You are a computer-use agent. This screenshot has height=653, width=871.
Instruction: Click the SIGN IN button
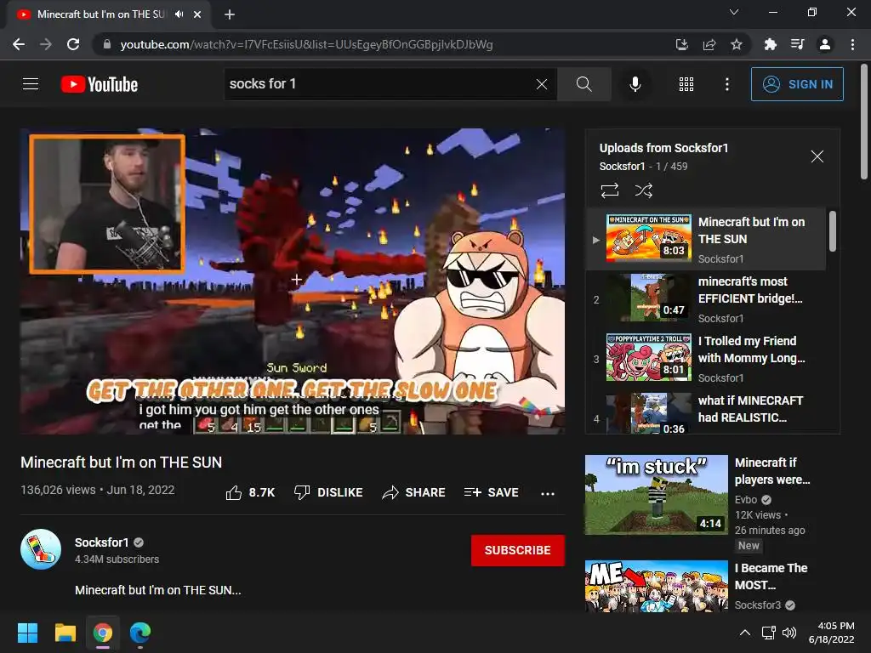click(x=797, y=84)
